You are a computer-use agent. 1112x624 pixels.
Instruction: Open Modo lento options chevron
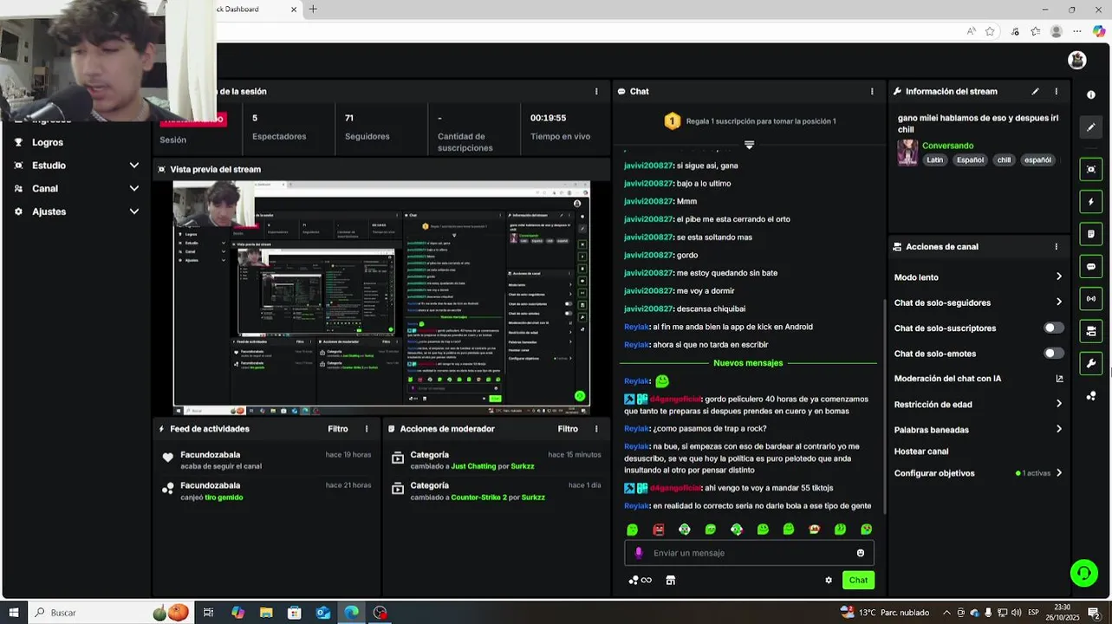1058,276
